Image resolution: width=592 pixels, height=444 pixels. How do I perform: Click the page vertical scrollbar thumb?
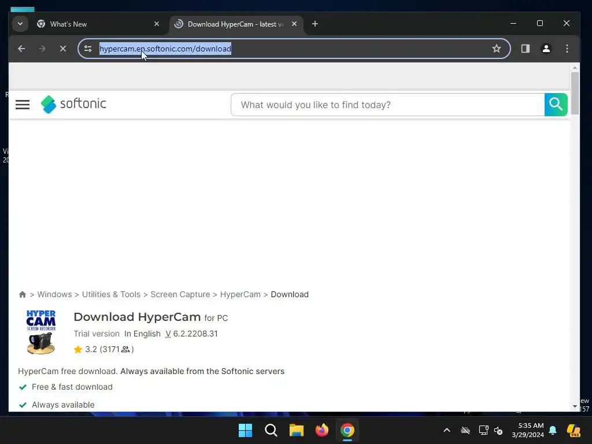click(x=575, y=93)
